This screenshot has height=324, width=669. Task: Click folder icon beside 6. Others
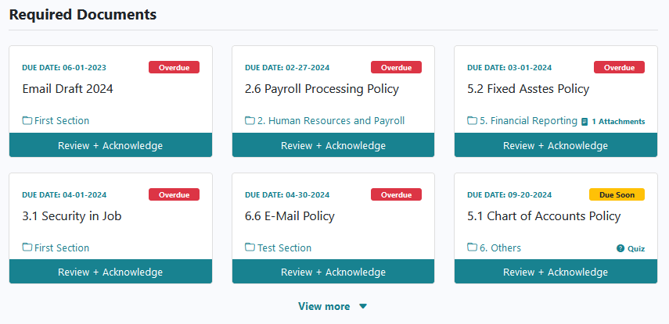pyautogui.click(x=473, y=247)
